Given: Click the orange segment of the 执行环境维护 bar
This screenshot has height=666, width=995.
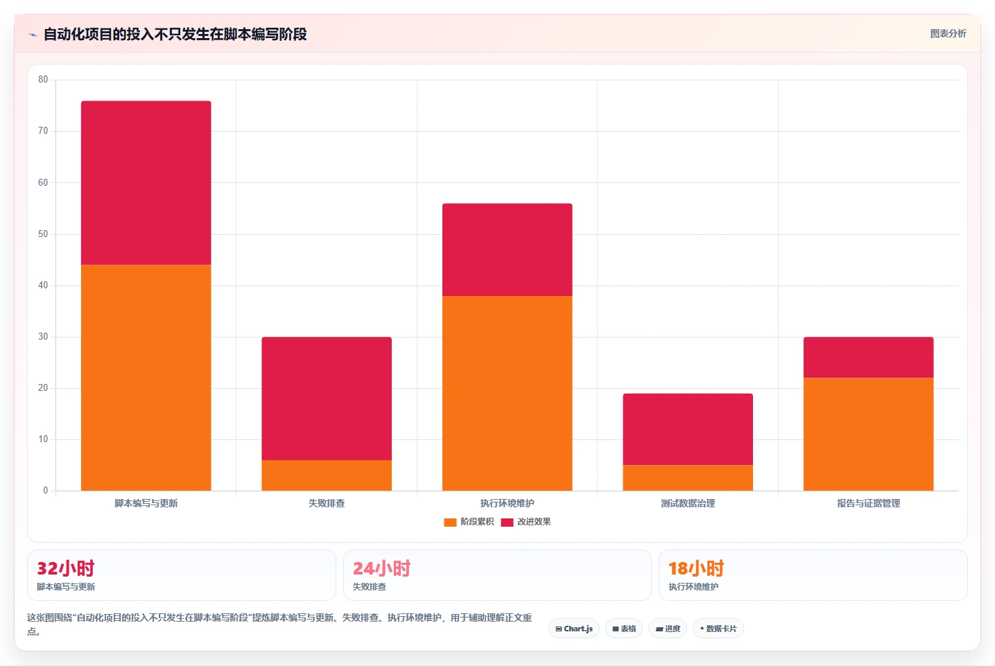Looking at the screenshot, I should 507,393.
